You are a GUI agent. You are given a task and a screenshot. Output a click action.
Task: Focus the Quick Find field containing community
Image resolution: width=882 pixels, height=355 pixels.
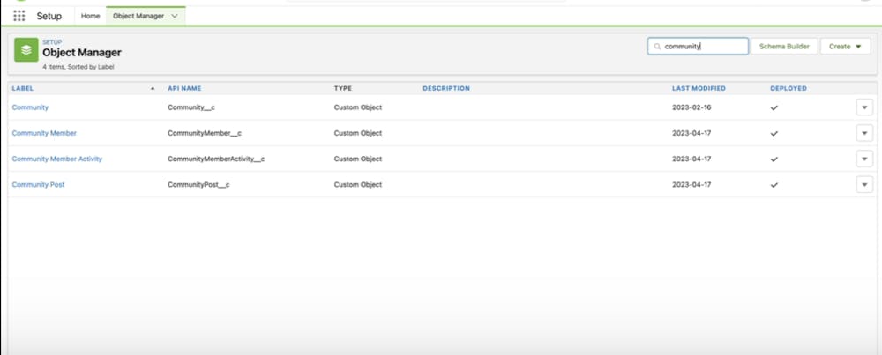pyautogui.click(x=698, y=47)
